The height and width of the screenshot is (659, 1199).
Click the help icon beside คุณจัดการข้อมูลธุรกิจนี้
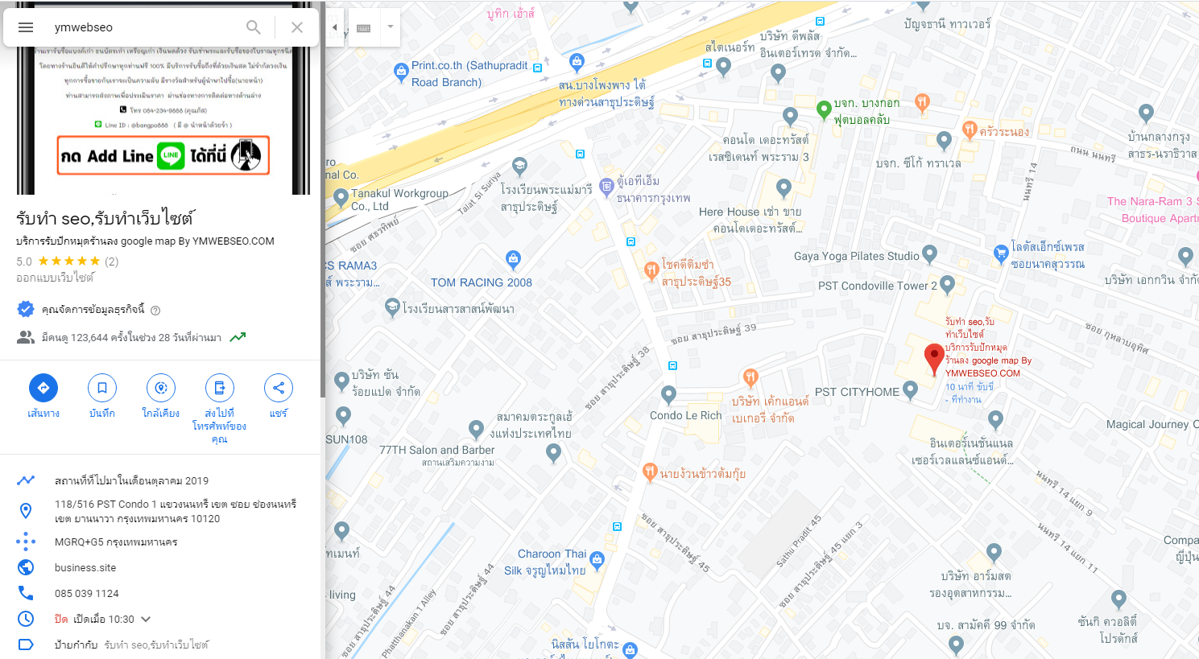point(155,310)
